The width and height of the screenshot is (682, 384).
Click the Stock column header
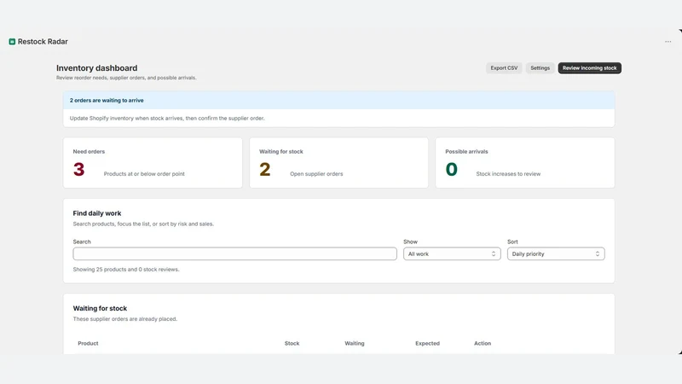(292, 344)
